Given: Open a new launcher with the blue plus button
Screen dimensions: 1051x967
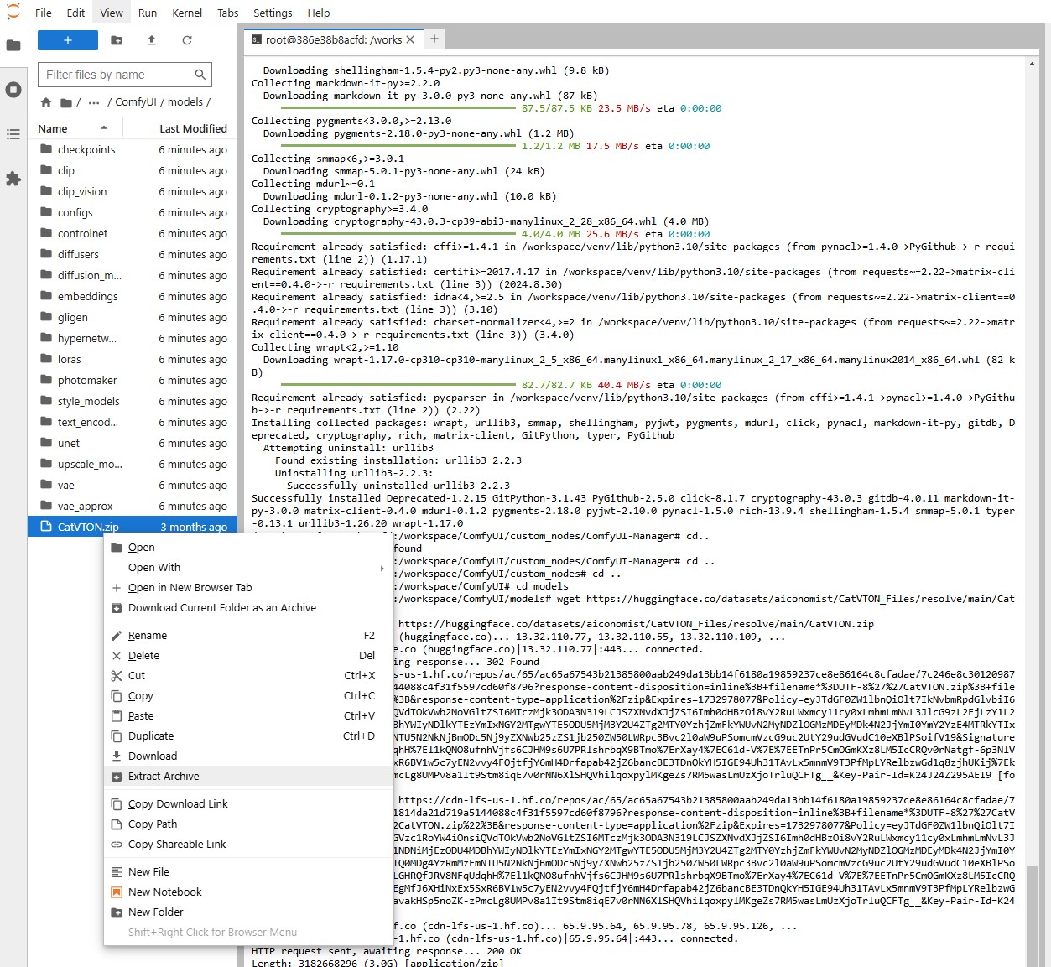Looking at the screenshot, I should (x=67, y=39).
